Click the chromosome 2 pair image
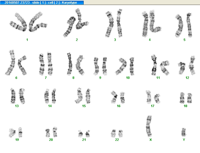200x153 pixels. point(76,23)
